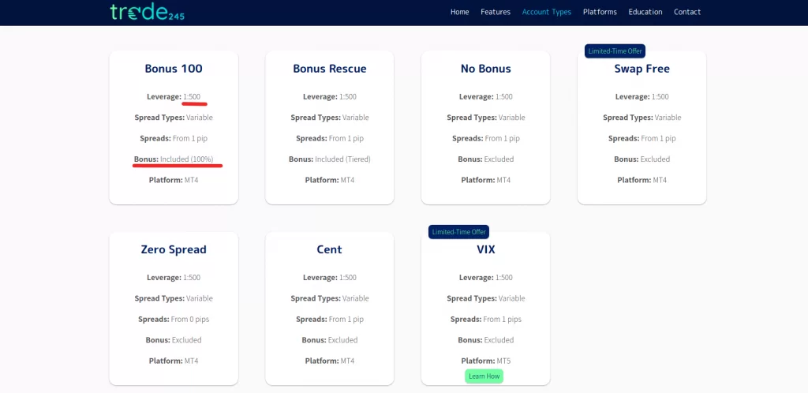
Task: Select the Swap Free card title
Action: [642, 69]
